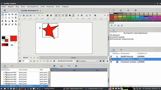Select the Brush tool
This screenshot has height=90, width=161.
[x=12, y=24]
